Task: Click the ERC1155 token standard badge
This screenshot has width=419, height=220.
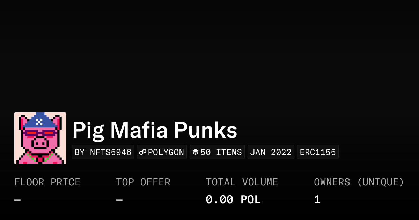Action: point(318,152)
